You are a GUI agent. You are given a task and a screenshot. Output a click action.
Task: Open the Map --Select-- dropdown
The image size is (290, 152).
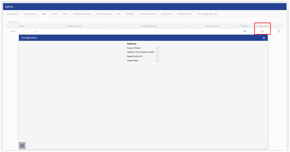click(x=22, y=31)
